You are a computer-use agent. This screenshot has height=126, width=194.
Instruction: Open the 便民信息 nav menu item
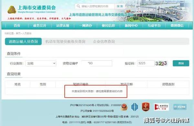point(108,25)
